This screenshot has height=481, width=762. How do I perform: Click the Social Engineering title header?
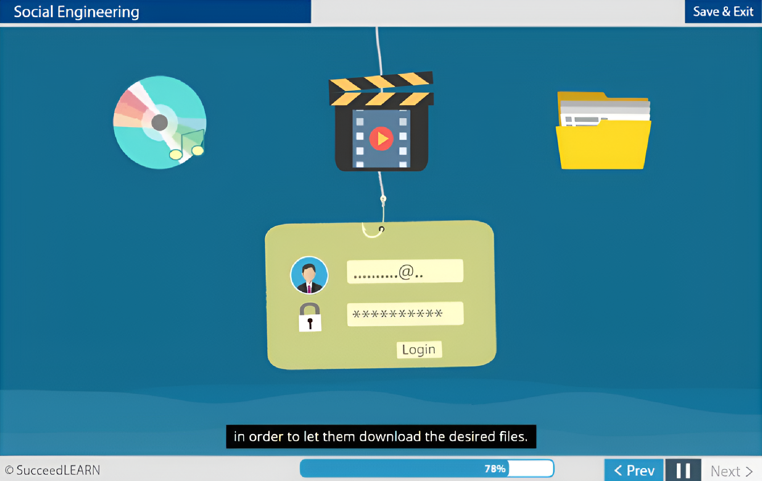77,12
